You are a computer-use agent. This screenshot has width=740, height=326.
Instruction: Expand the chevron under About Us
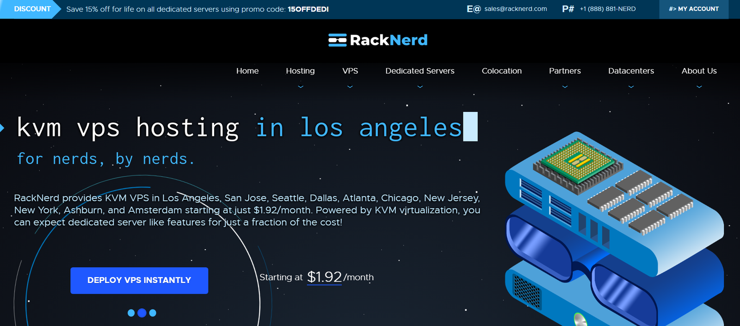pos(699,86)
